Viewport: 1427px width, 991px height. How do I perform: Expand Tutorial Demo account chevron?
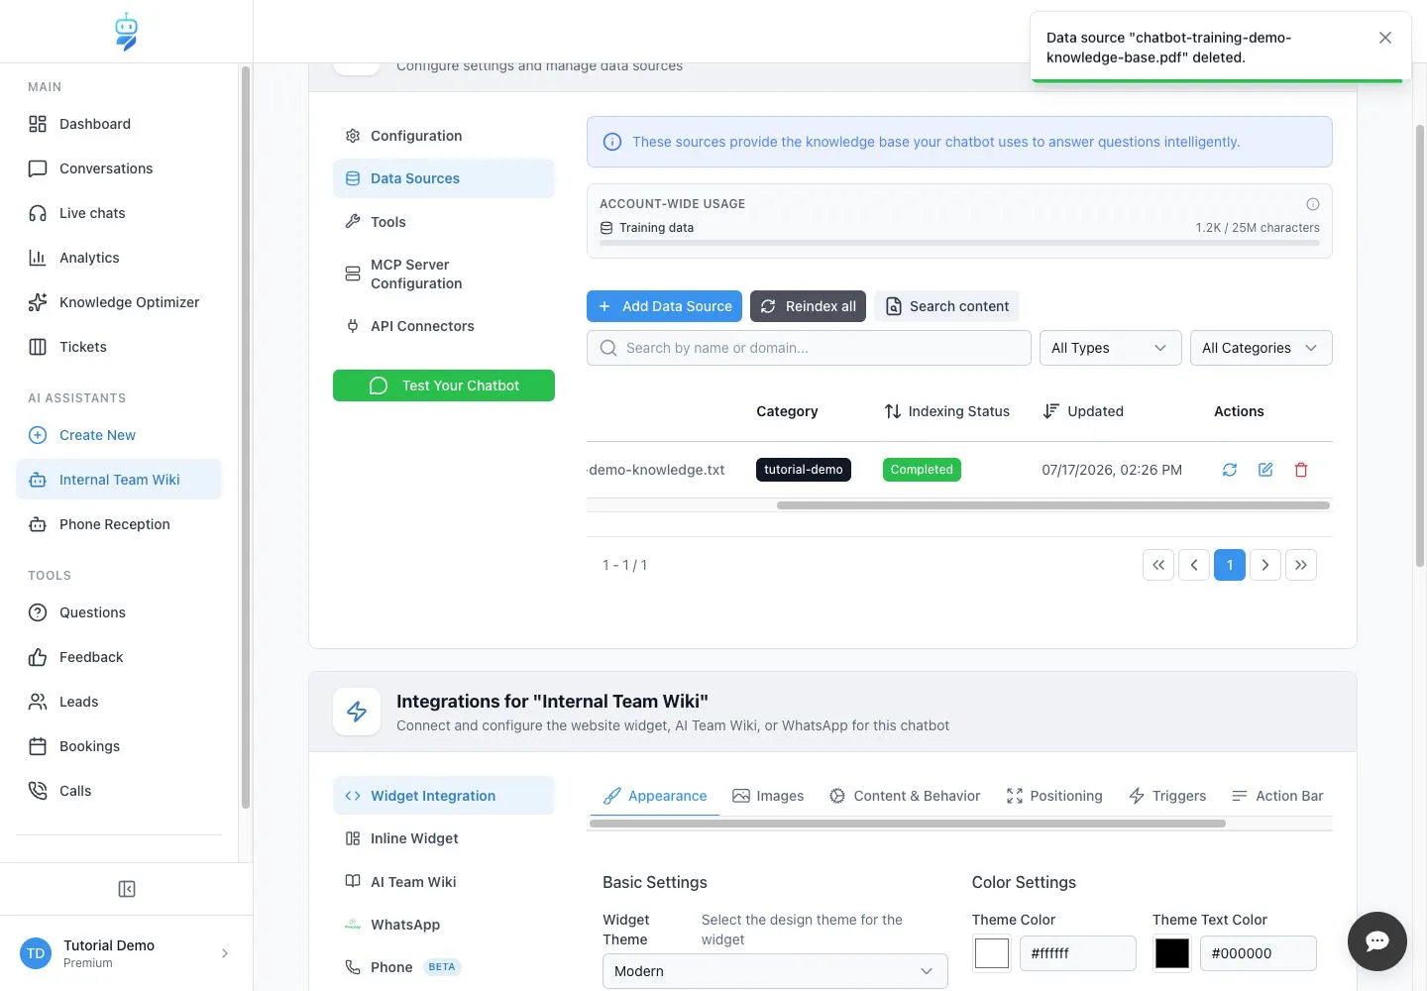(225, 953)
